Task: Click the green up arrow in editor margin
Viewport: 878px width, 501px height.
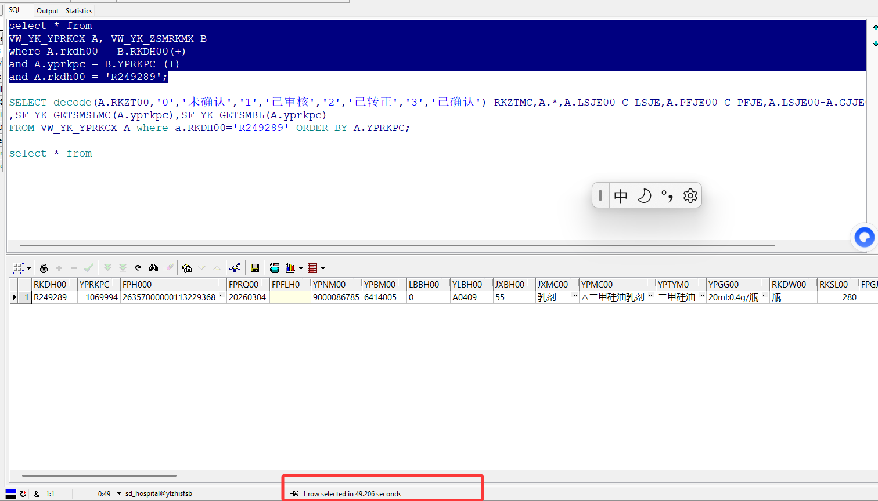Action: [875, 27]
